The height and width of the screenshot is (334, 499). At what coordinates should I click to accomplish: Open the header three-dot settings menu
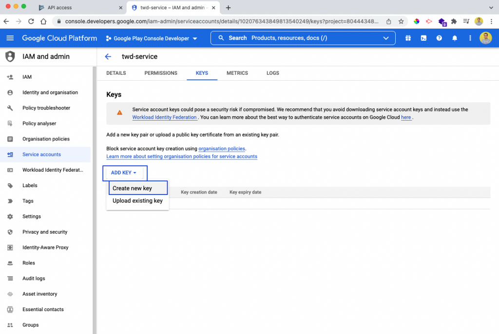pyautogui.click(x=470, y=38)
